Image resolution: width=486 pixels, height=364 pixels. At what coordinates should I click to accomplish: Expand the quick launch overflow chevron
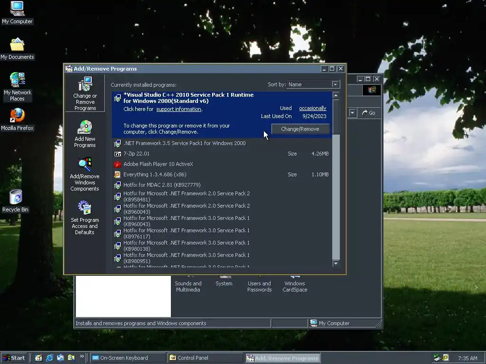point(82,356)
